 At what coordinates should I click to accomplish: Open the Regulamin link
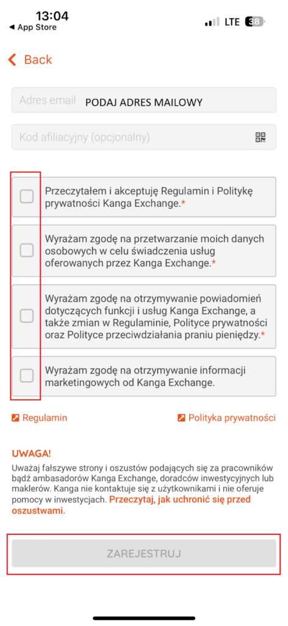click(45, 418)
